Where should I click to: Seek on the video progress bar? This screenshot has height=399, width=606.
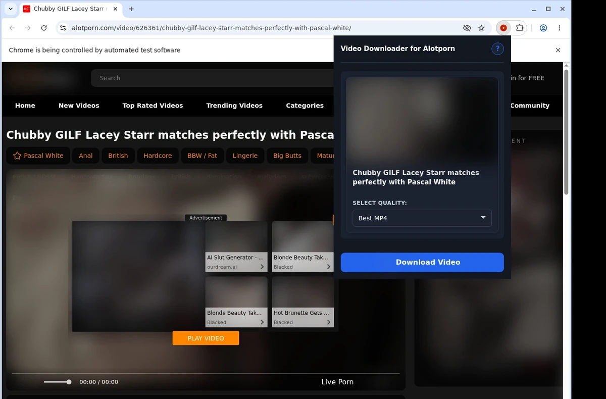(x=206, y=374)
